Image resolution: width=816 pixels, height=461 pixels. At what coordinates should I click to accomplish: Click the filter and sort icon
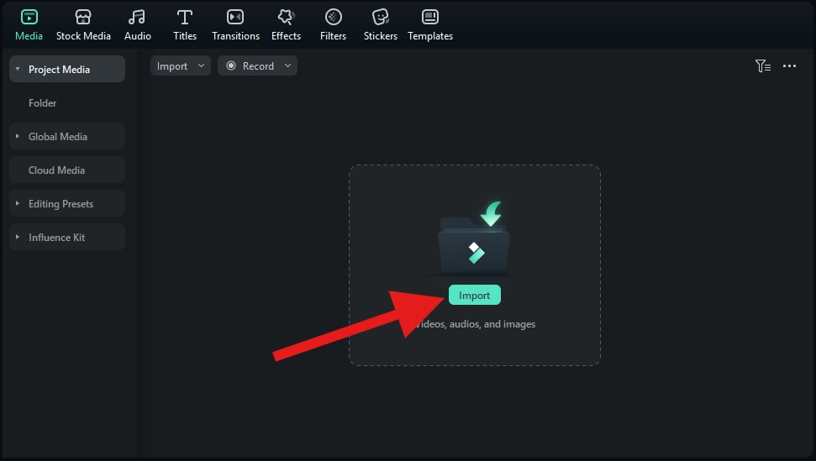[763, 66]
